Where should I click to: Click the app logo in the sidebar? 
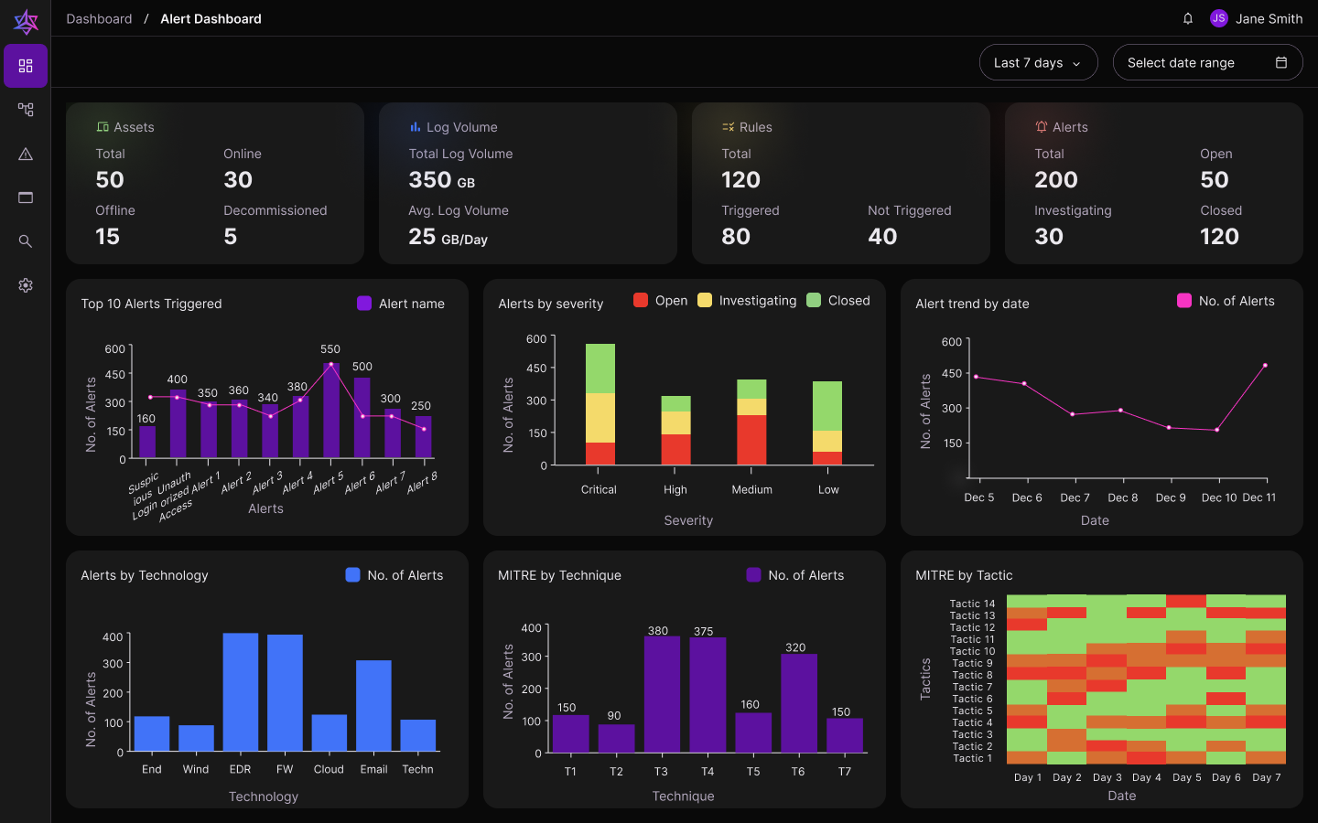click(x=26, y=20)
